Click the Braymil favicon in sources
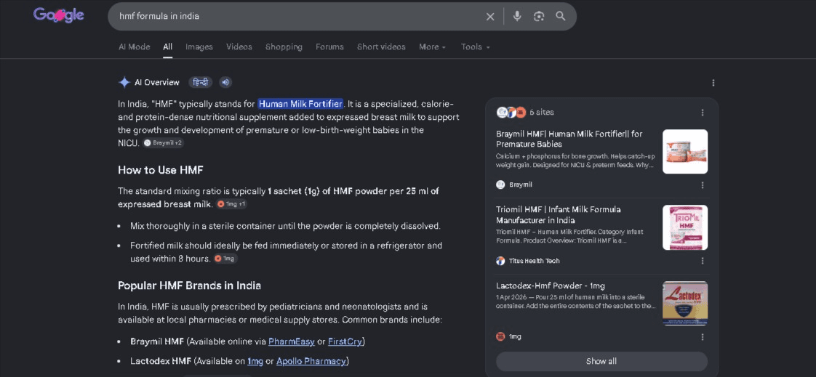Screen dimensions: 816x377 (500, 185)
